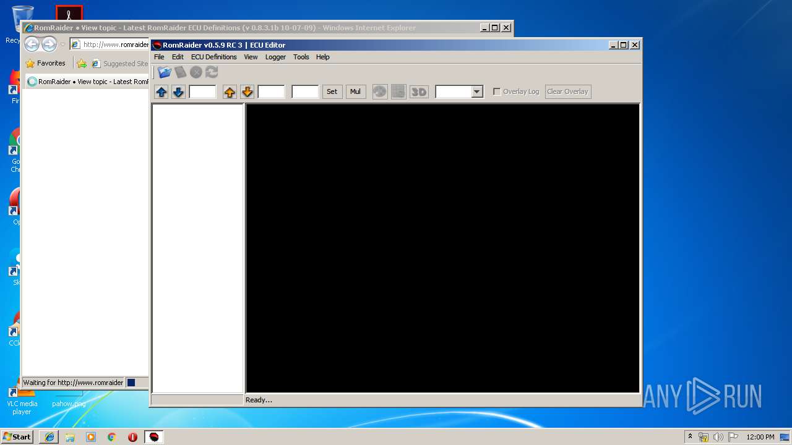The height and width of the screenshot is (445, 792).
Task: Show hidden tray icons arrow
Action: (x=690, y=436)
